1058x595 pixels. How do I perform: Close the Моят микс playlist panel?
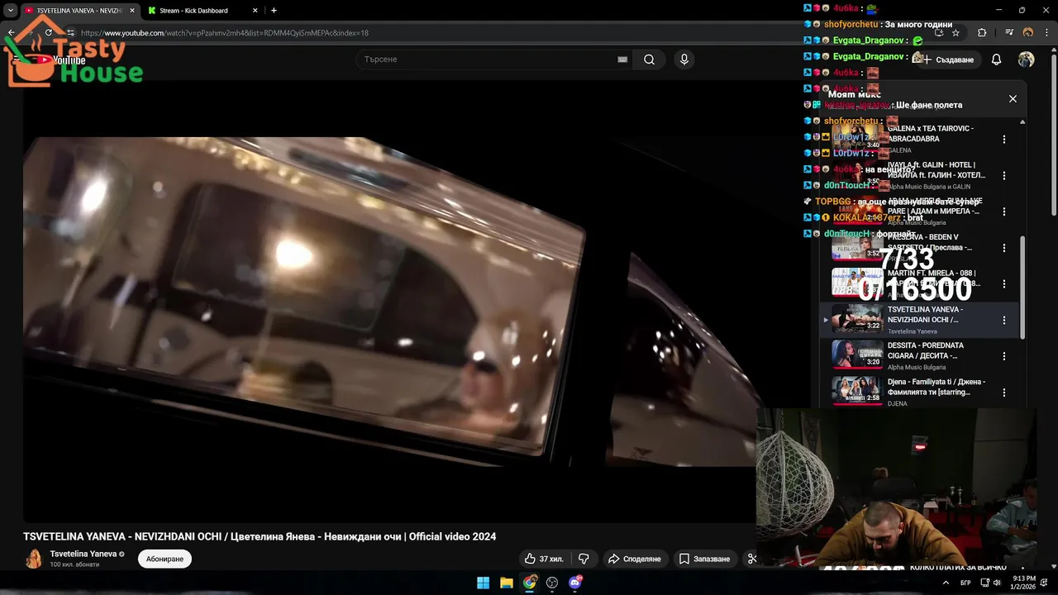click(1013, 98)
